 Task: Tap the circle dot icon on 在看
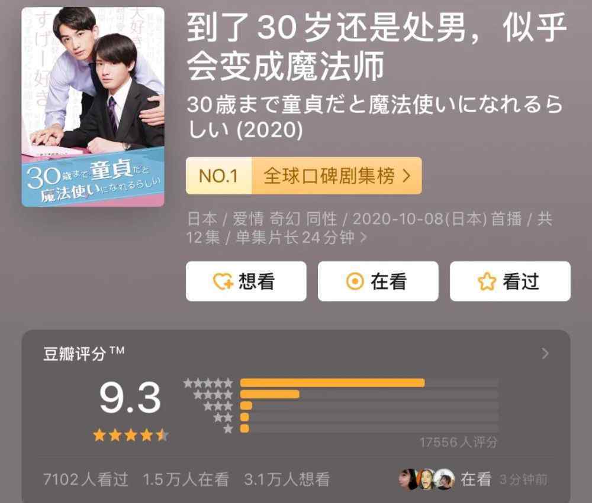(x=355, y=281)
